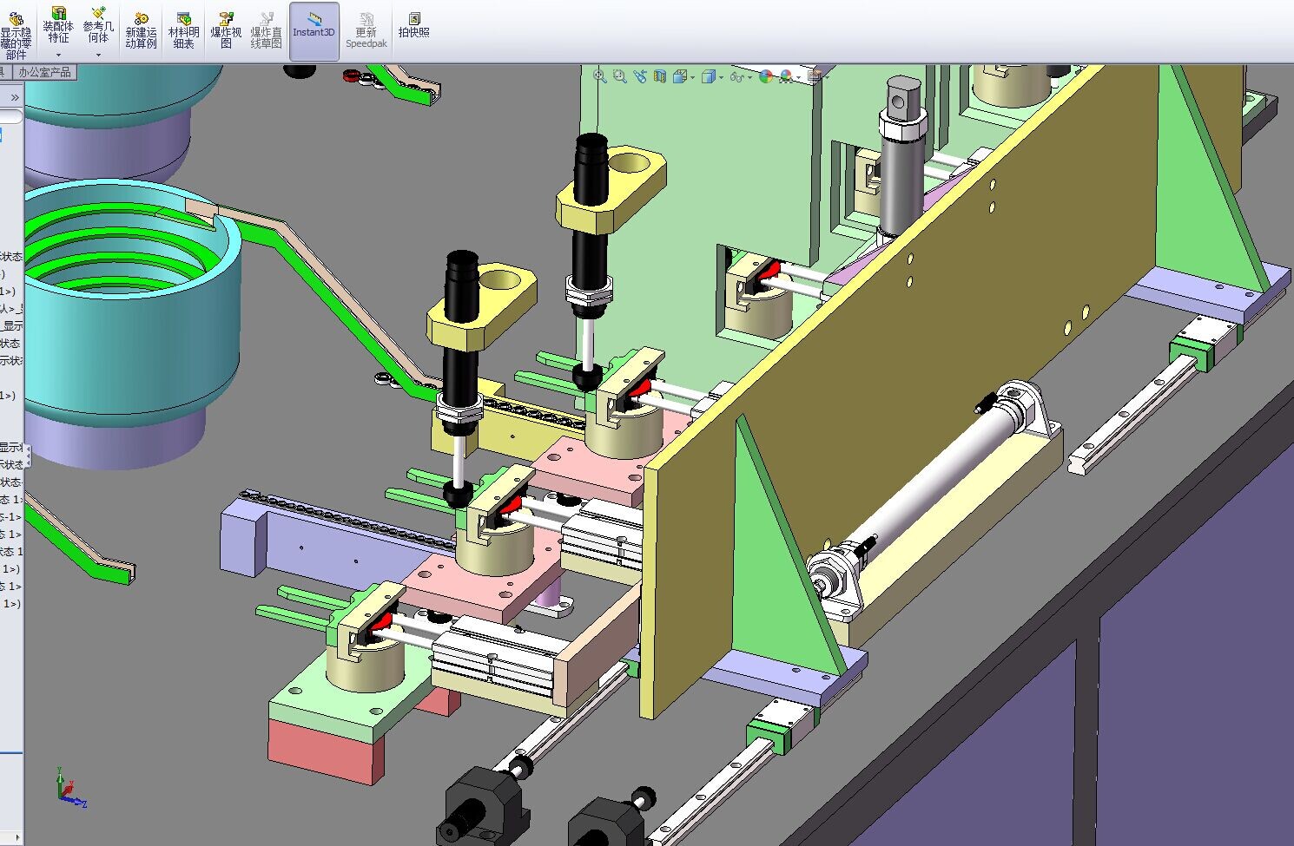Select the Zoom to Area icon
This screenshot has height=846, width=1294.
point(619,76)
